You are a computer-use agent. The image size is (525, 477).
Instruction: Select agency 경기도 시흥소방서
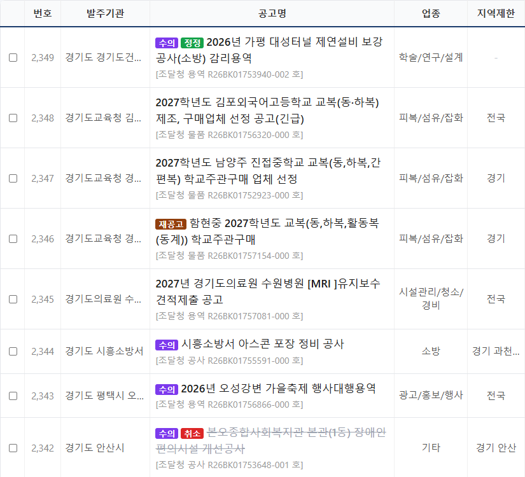click(104, 352)
